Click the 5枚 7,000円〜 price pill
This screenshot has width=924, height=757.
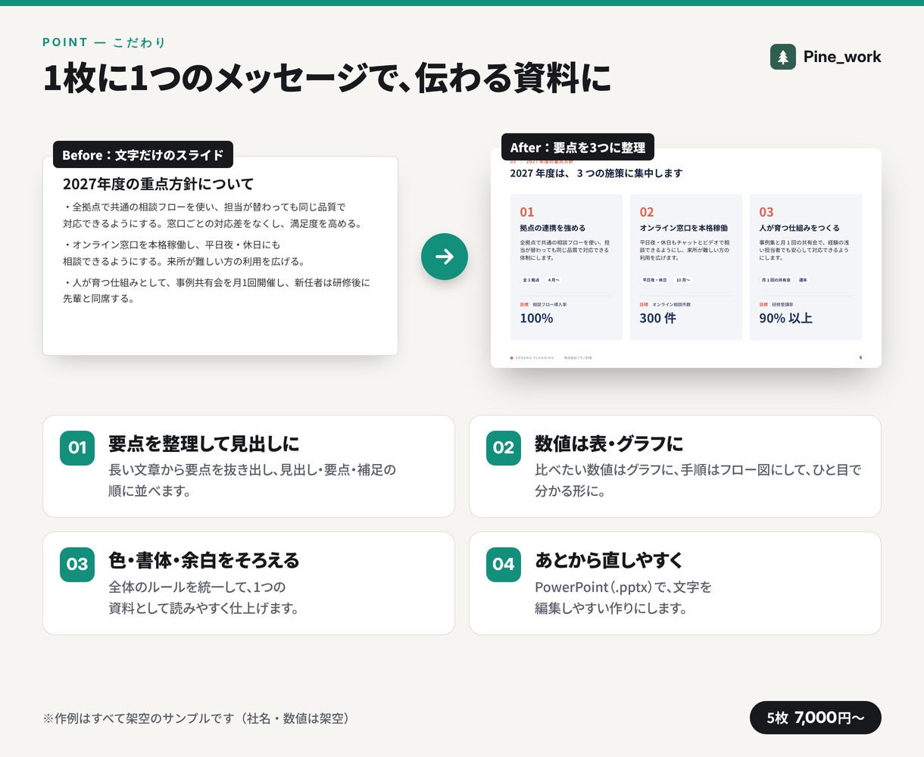[816, 718]
